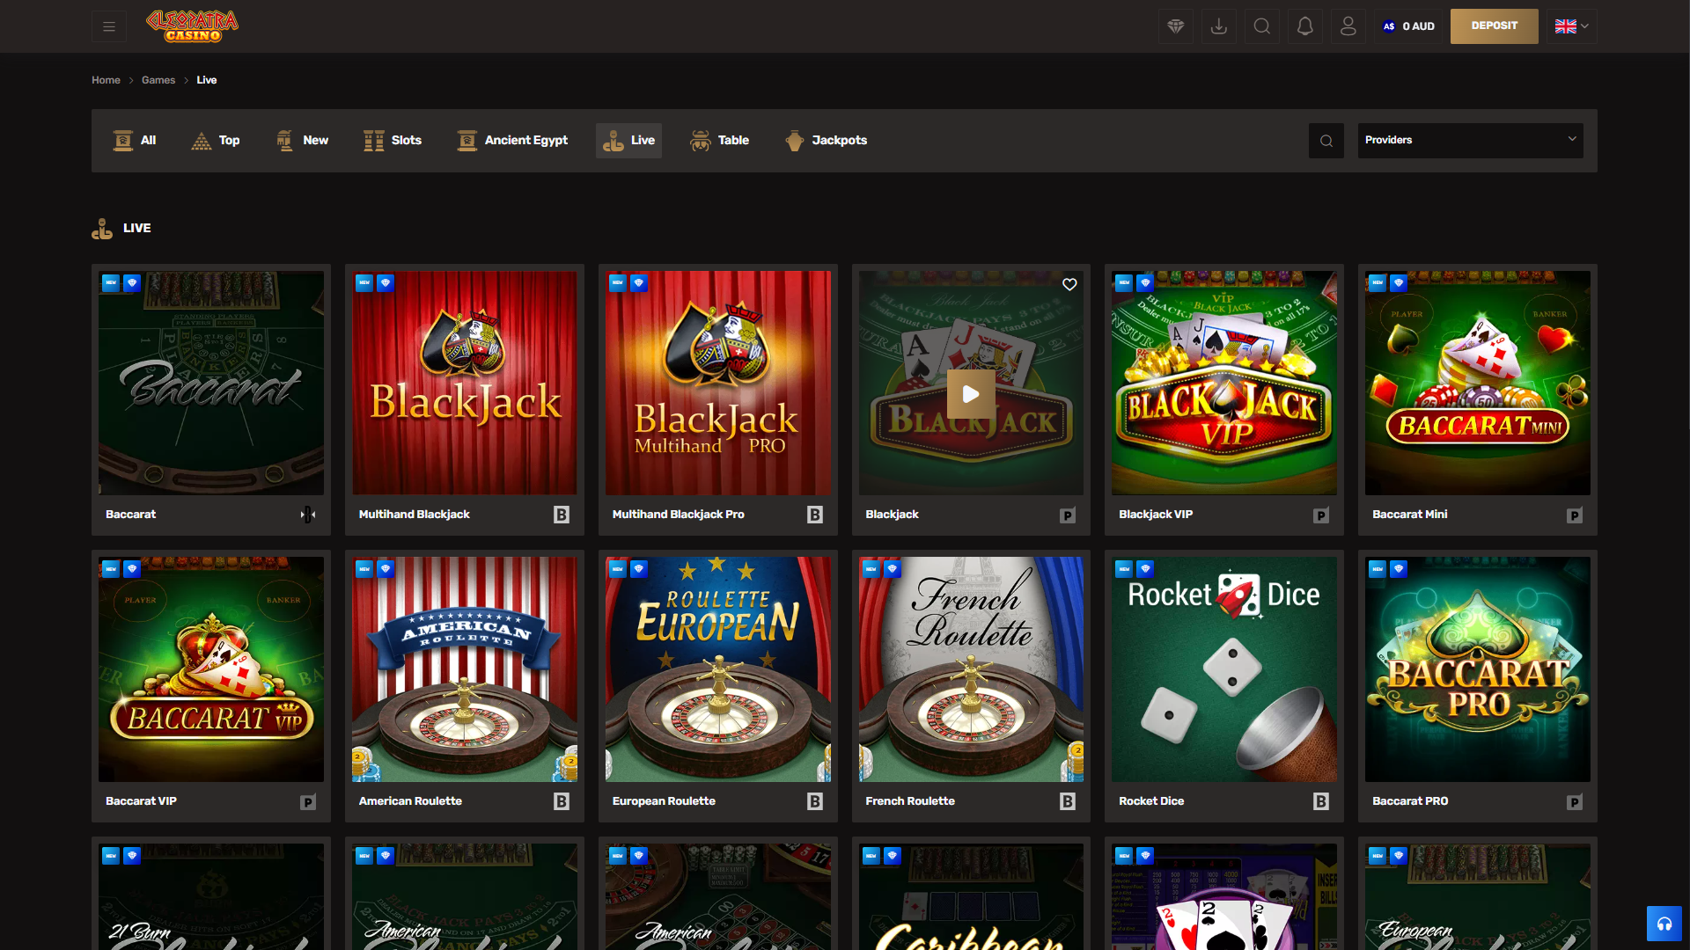Click B provider icon on French Roulette

[1068, 801]
